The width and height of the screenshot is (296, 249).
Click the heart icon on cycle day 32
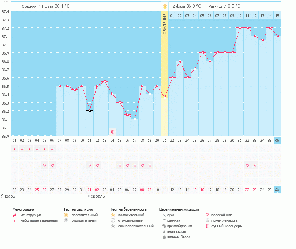247,165
